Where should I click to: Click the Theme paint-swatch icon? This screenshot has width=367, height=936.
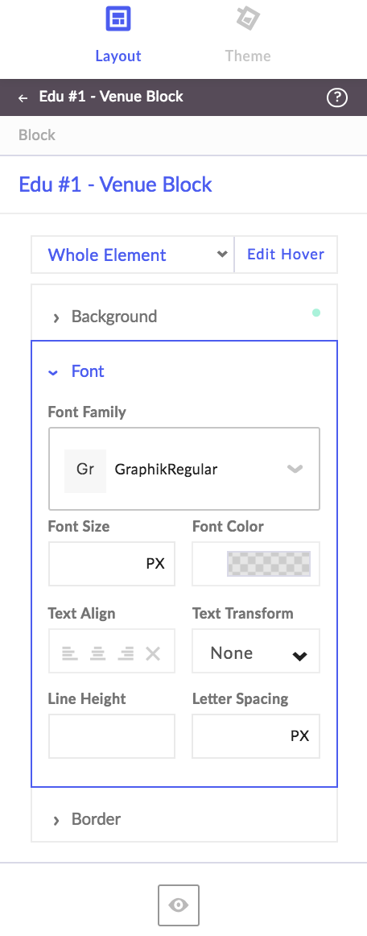tap(248, 19)
